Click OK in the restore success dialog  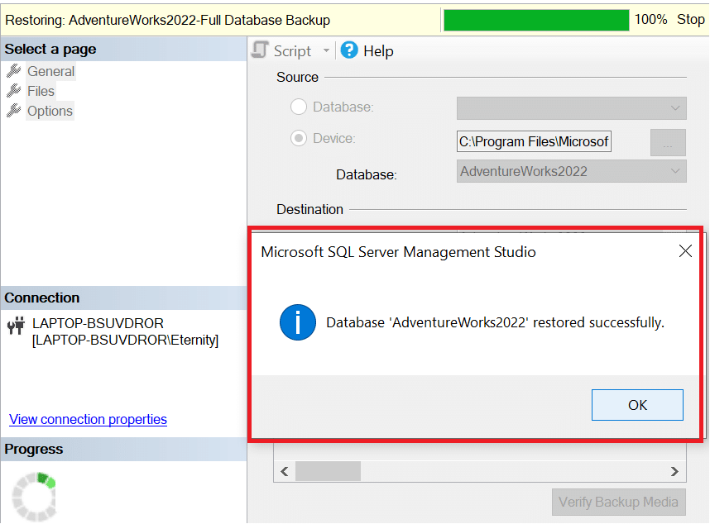(637, 405)
